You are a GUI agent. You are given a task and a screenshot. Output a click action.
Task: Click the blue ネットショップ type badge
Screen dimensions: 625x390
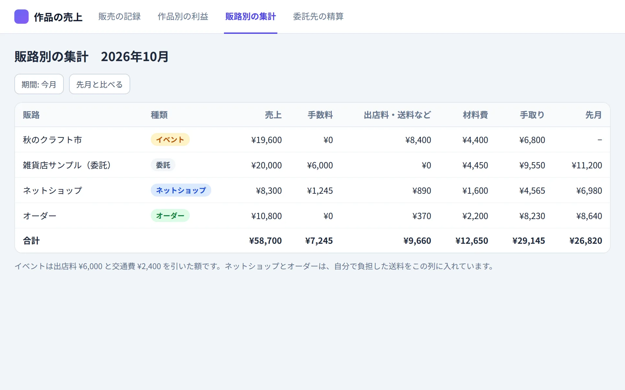tap(181, 190)
